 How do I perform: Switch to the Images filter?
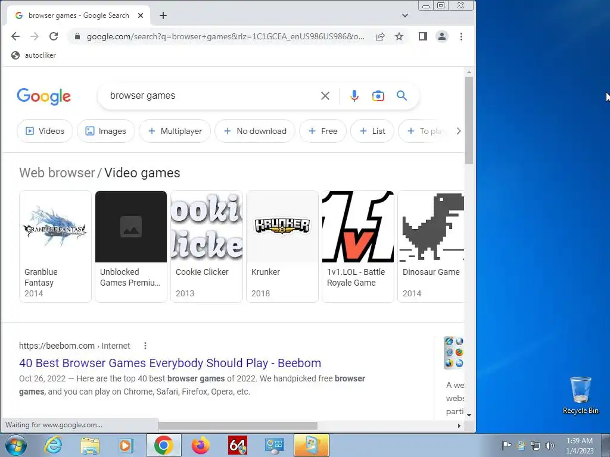tap(106, 131)
